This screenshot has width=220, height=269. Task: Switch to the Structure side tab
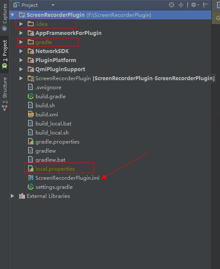coord(4,94)
